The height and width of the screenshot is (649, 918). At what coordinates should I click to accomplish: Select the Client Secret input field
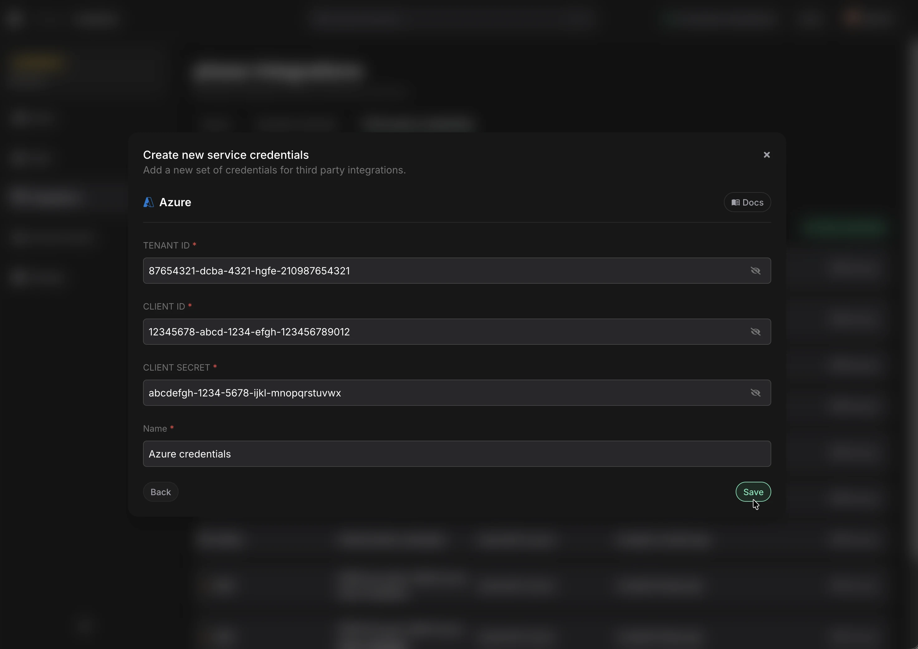[400, 393]
